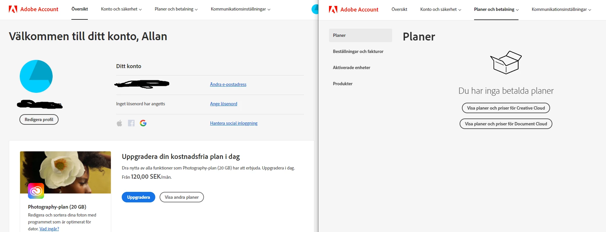Click the flower photo thumbnail on plan card

pos(65,172)
